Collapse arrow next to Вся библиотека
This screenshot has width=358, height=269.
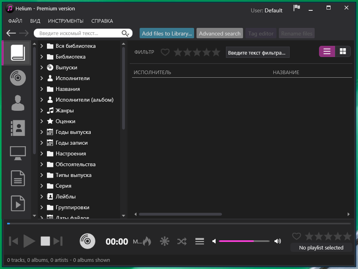pyautogui.click(x=41, y=46)
